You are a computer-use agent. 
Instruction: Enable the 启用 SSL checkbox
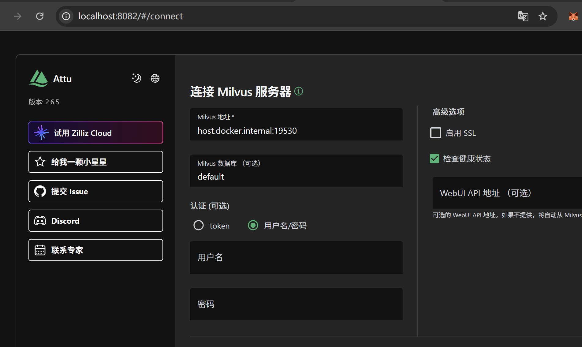[436, 133]
